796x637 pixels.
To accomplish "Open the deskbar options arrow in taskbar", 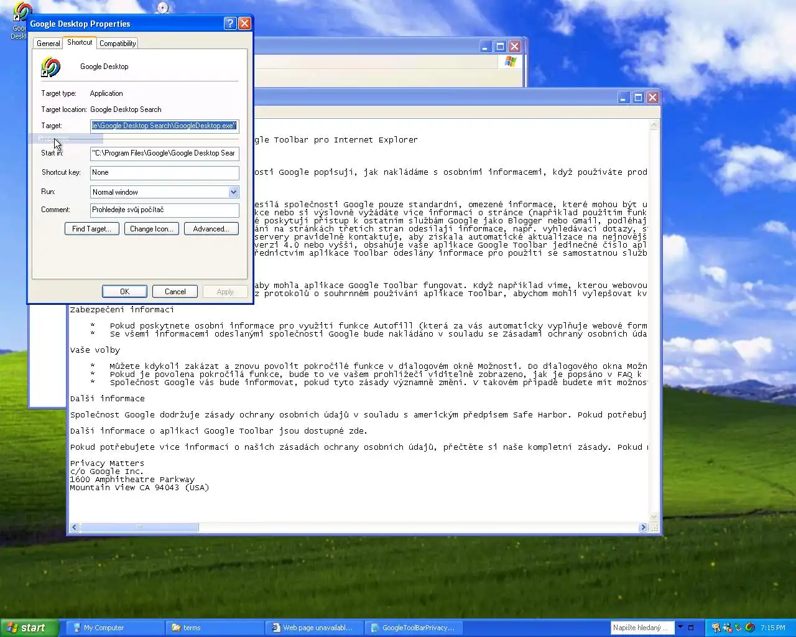I will click(x=680, y=627).
